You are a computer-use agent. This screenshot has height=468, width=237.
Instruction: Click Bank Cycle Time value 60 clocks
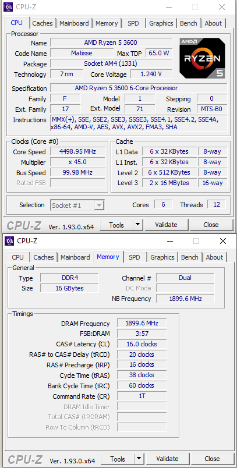(x=142, y=385)
